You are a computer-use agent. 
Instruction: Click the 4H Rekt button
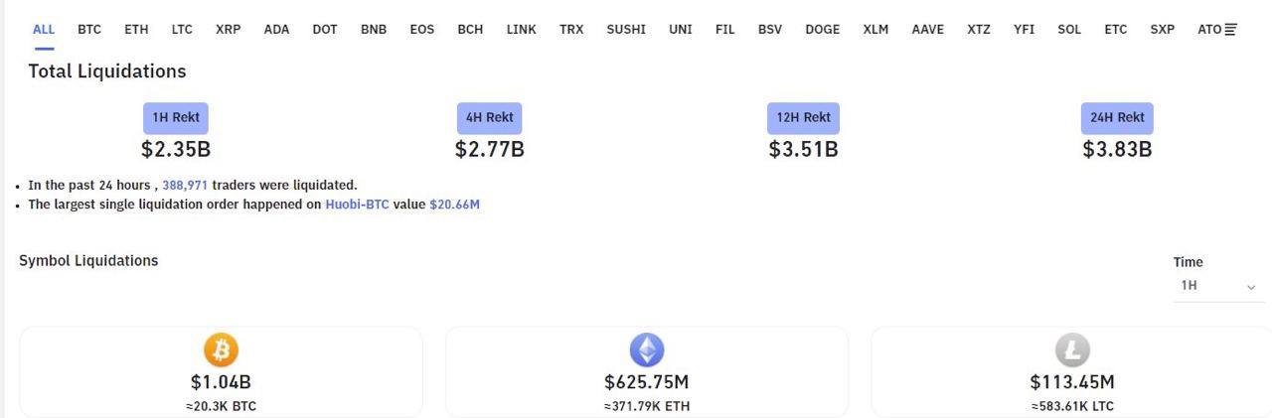pos(490,118)
